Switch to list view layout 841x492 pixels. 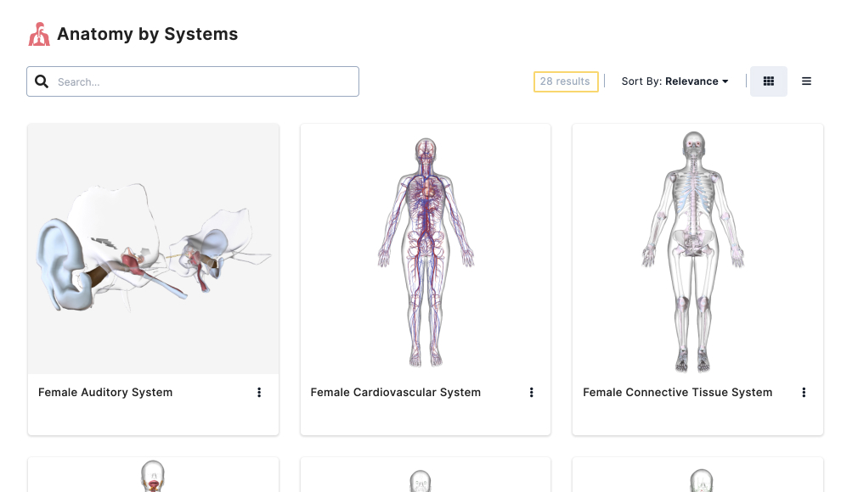click(806, 81)
